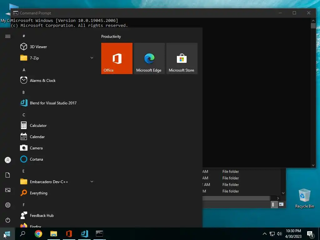The height and width of the screenshot is (240, 320).
Task: Maximize the Command Prompt window
Action: click(294, 13)
